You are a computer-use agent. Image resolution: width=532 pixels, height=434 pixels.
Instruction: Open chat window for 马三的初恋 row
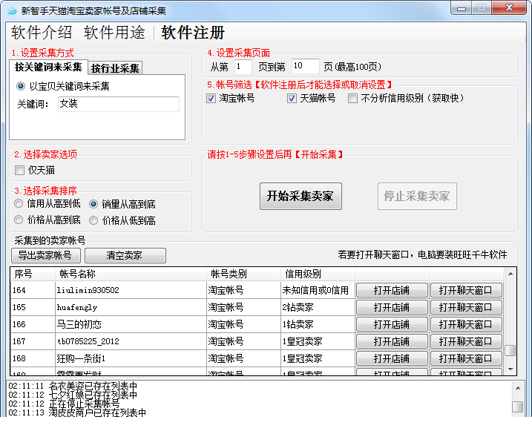coord(466,324)
